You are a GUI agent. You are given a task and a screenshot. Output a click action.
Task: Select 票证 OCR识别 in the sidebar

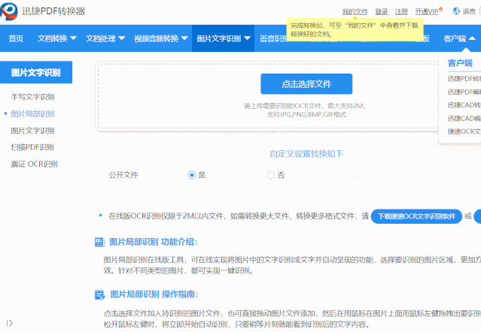34,164
